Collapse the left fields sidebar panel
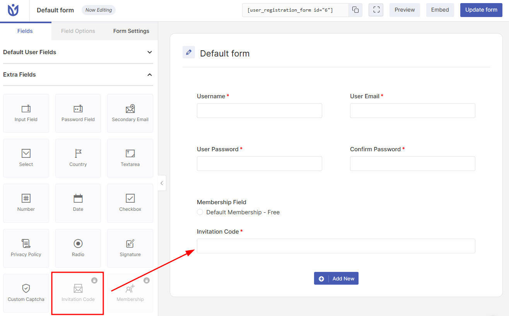This screenshot has width=509, height=316. 162,183
